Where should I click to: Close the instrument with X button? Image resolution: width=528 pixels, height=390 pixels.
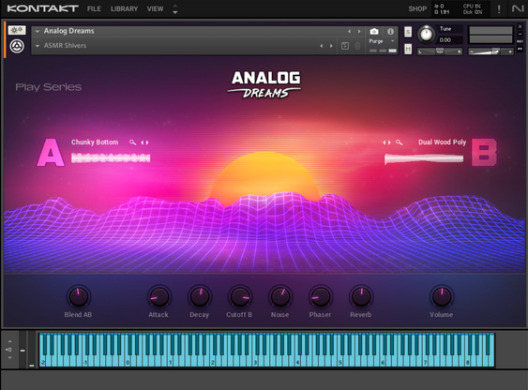[520, 26]
